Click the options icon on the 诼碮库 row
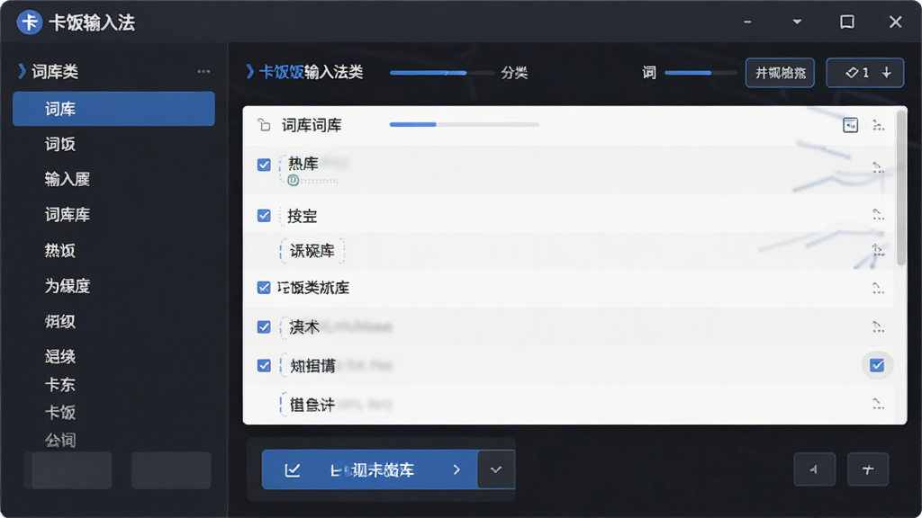922x518 pixels. (x=878, y=250)
